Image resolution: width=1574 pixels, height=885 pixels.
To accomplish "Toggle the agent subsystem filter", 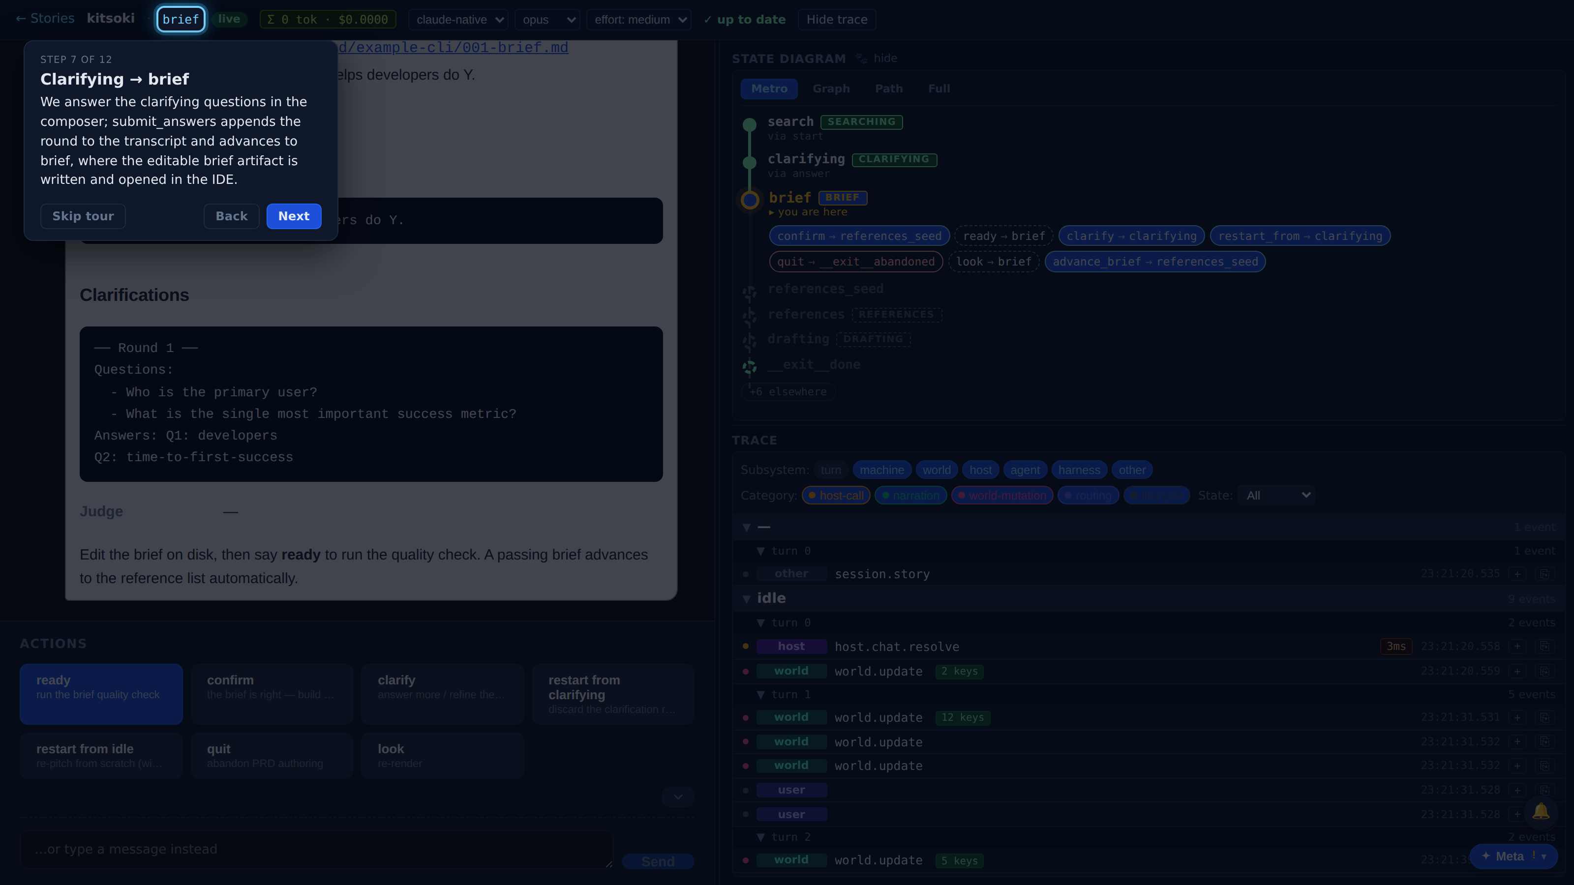I will pos(1025,470).
